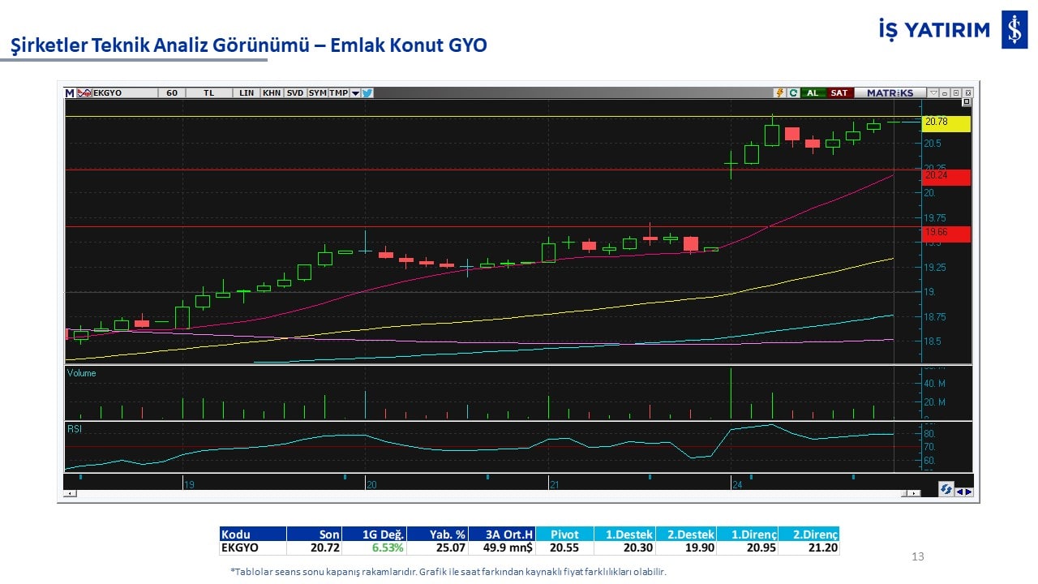Click the Son column header
Image resolution: width=1038 pixels, height=584 pixels.
[x=314, y=534]
